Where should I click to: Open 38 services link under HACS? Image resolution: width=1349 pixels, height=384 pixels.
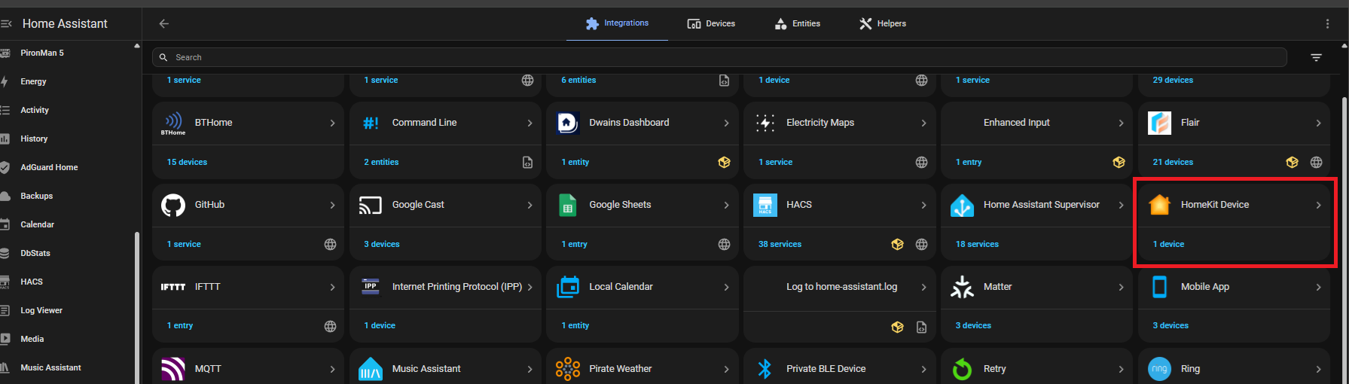pos(780,244)
